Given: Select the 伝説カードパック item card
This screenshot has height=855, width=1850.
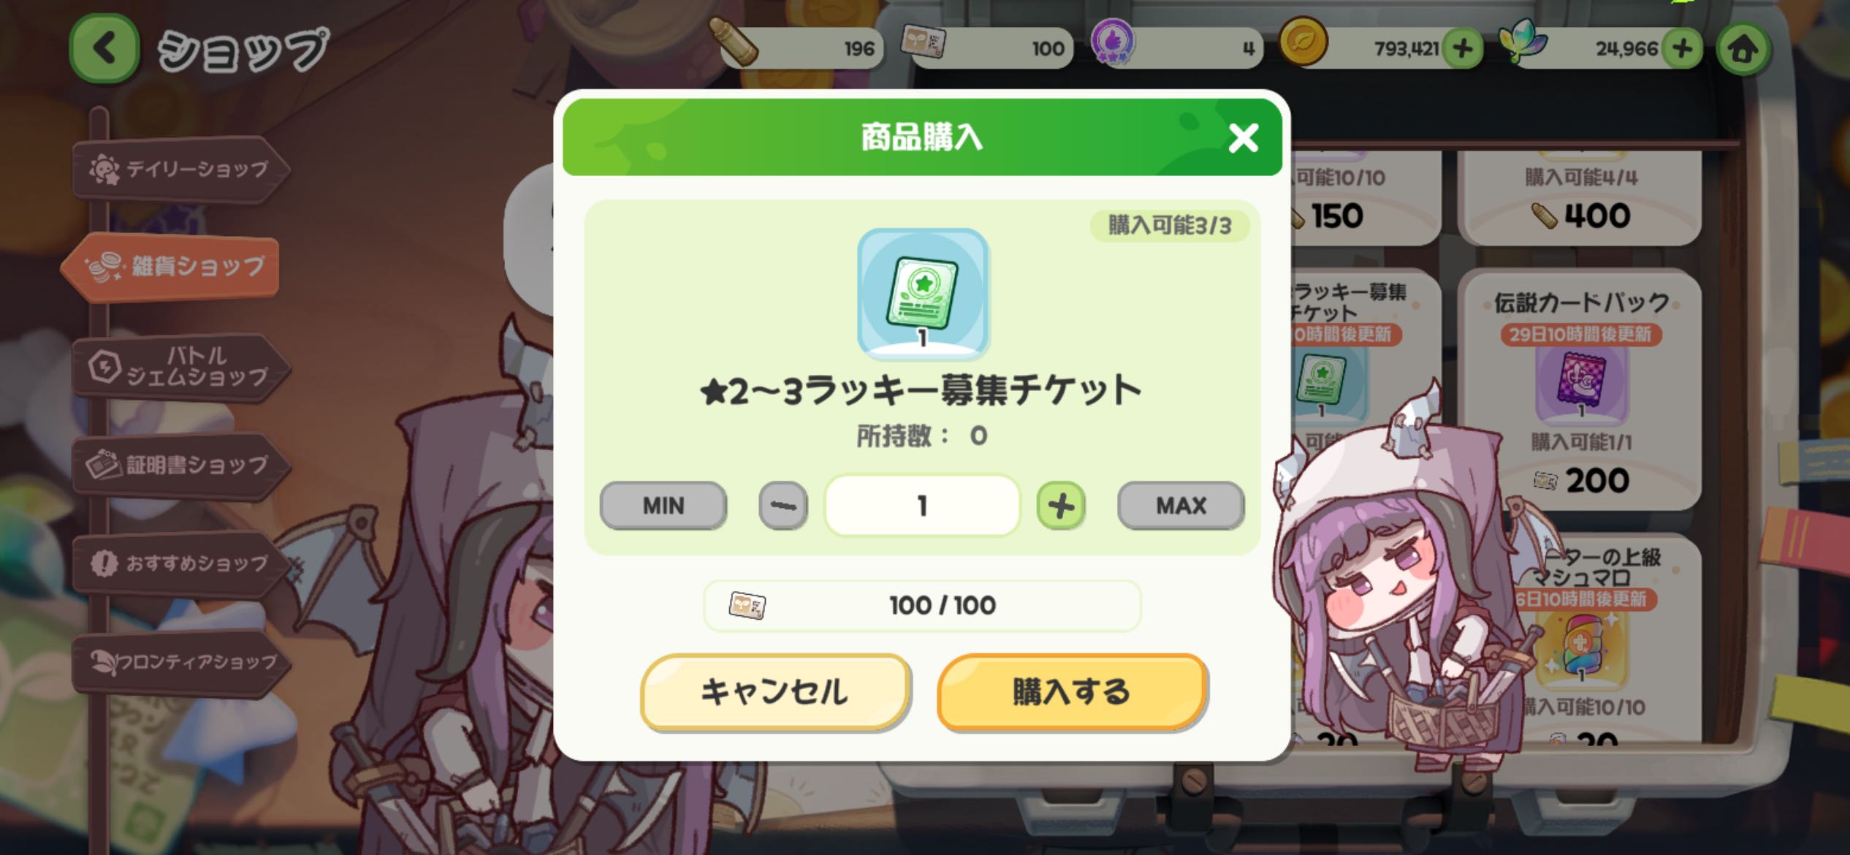Looking at the screenshot, I should point(1580,391).
